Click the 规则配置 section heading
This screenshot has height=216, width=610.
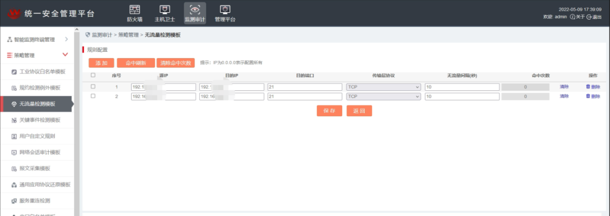coord(97,50)
